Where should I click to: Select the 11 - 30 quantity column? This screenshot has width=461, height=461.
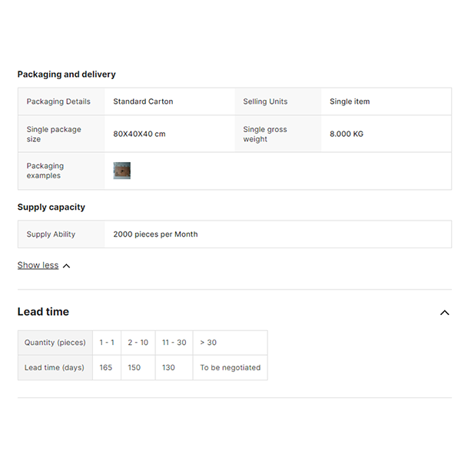(x=174, y=343)
